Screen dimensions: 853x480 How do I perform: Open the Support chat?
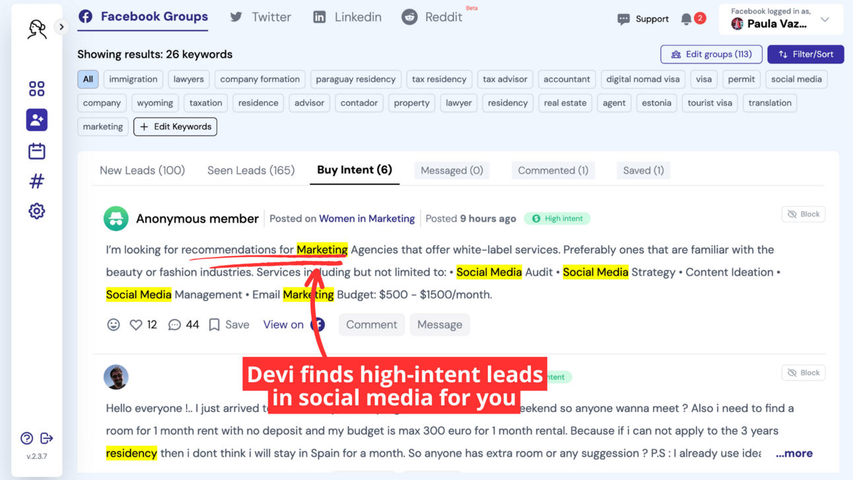click(643, 19)
